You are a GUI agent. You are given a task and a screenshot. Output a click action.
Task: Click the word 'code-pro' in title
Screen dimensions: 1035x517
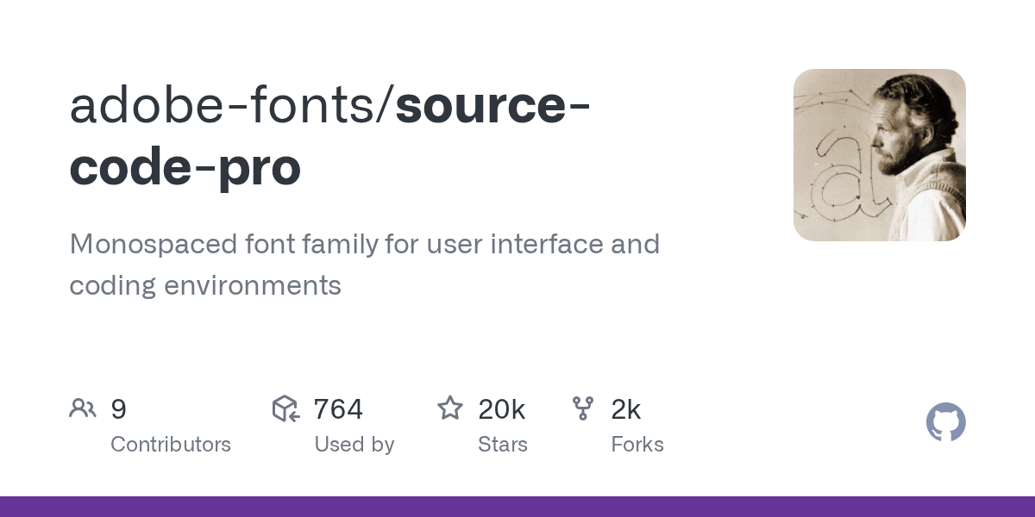[185, 167]
